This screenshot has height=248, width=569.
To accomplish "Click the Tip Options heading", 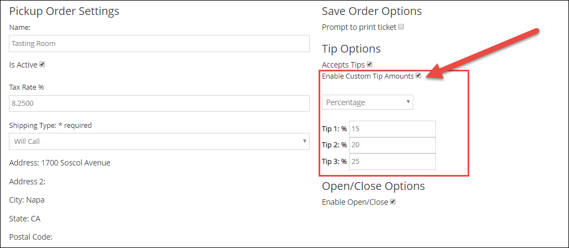I will coord(351,49).
